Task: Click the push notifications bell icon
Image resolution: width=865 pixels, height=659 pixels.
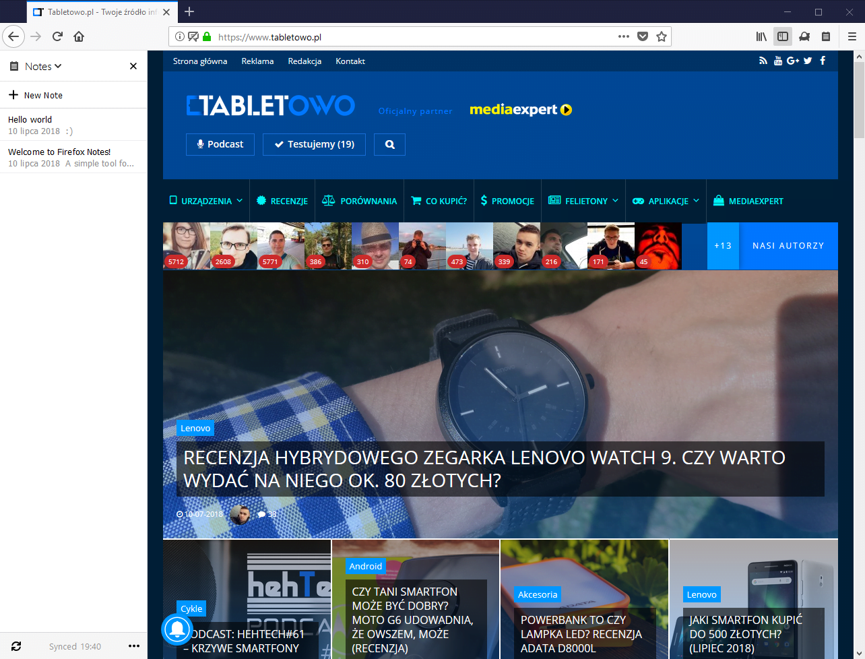Action: [178, 629]
